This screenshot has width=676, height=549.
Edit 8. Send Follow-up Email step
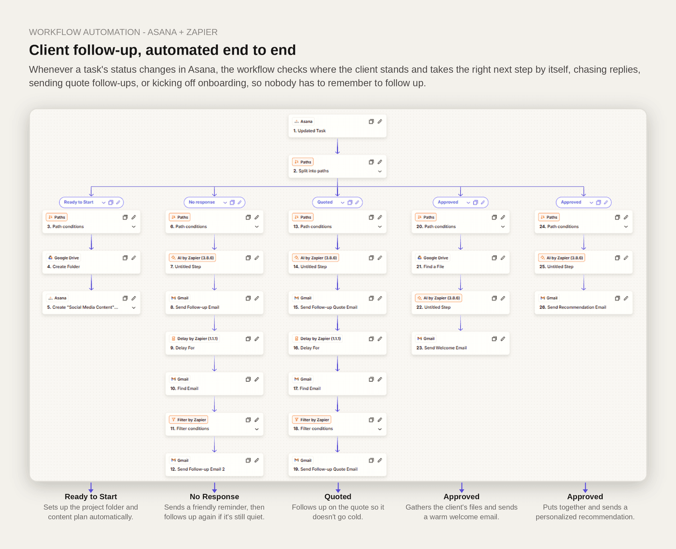click(257, 298)
